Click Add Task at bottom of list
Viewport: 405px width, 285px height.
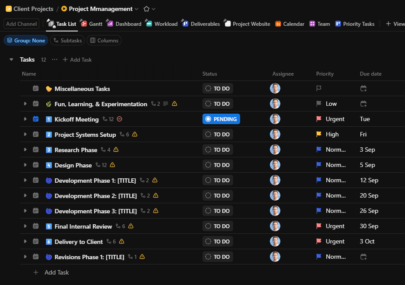point(52,272)
